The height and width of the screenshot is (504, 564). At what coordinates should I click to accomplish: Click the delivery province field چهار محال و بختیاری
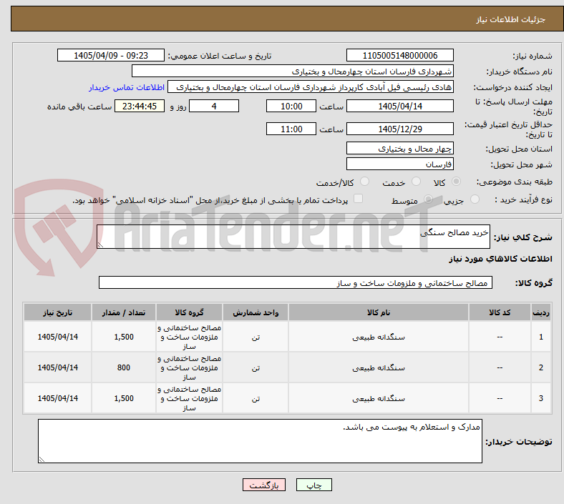(x=399, y=149)
